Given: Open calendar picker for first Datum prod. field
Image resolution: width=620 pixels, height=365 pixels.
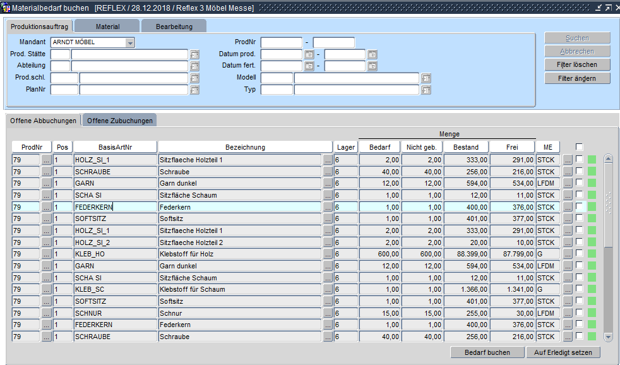Looking at the screenshot, I should [309, 54].
